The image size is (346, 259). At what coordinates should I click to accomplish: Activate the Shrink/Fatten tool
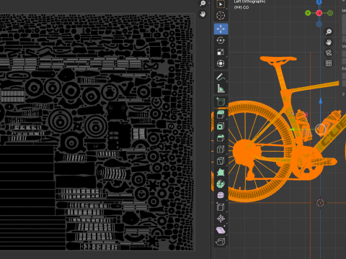tap(221, 219)
